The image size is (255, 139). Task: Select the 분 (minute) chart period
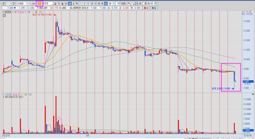point(70,3)
